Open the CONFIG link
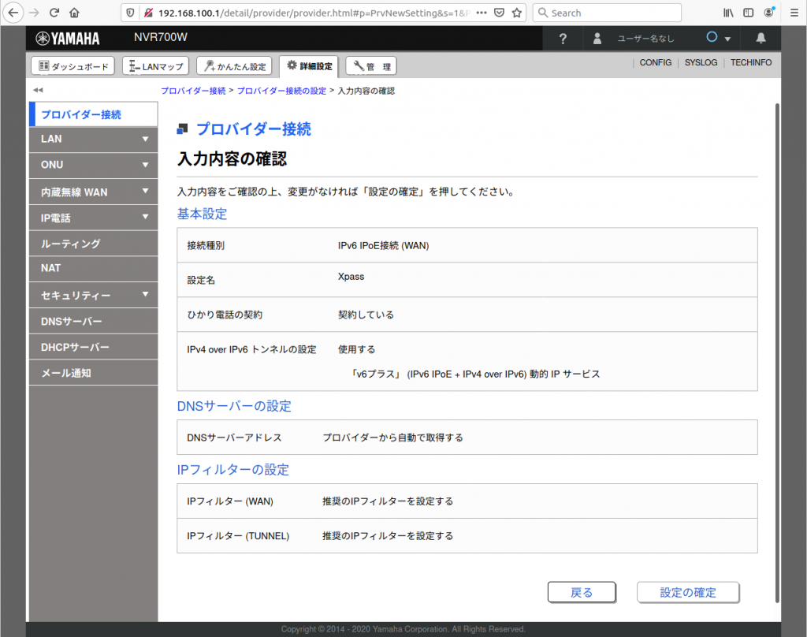Viewport: 807px width, 637px height. click(x=655, y=62)
